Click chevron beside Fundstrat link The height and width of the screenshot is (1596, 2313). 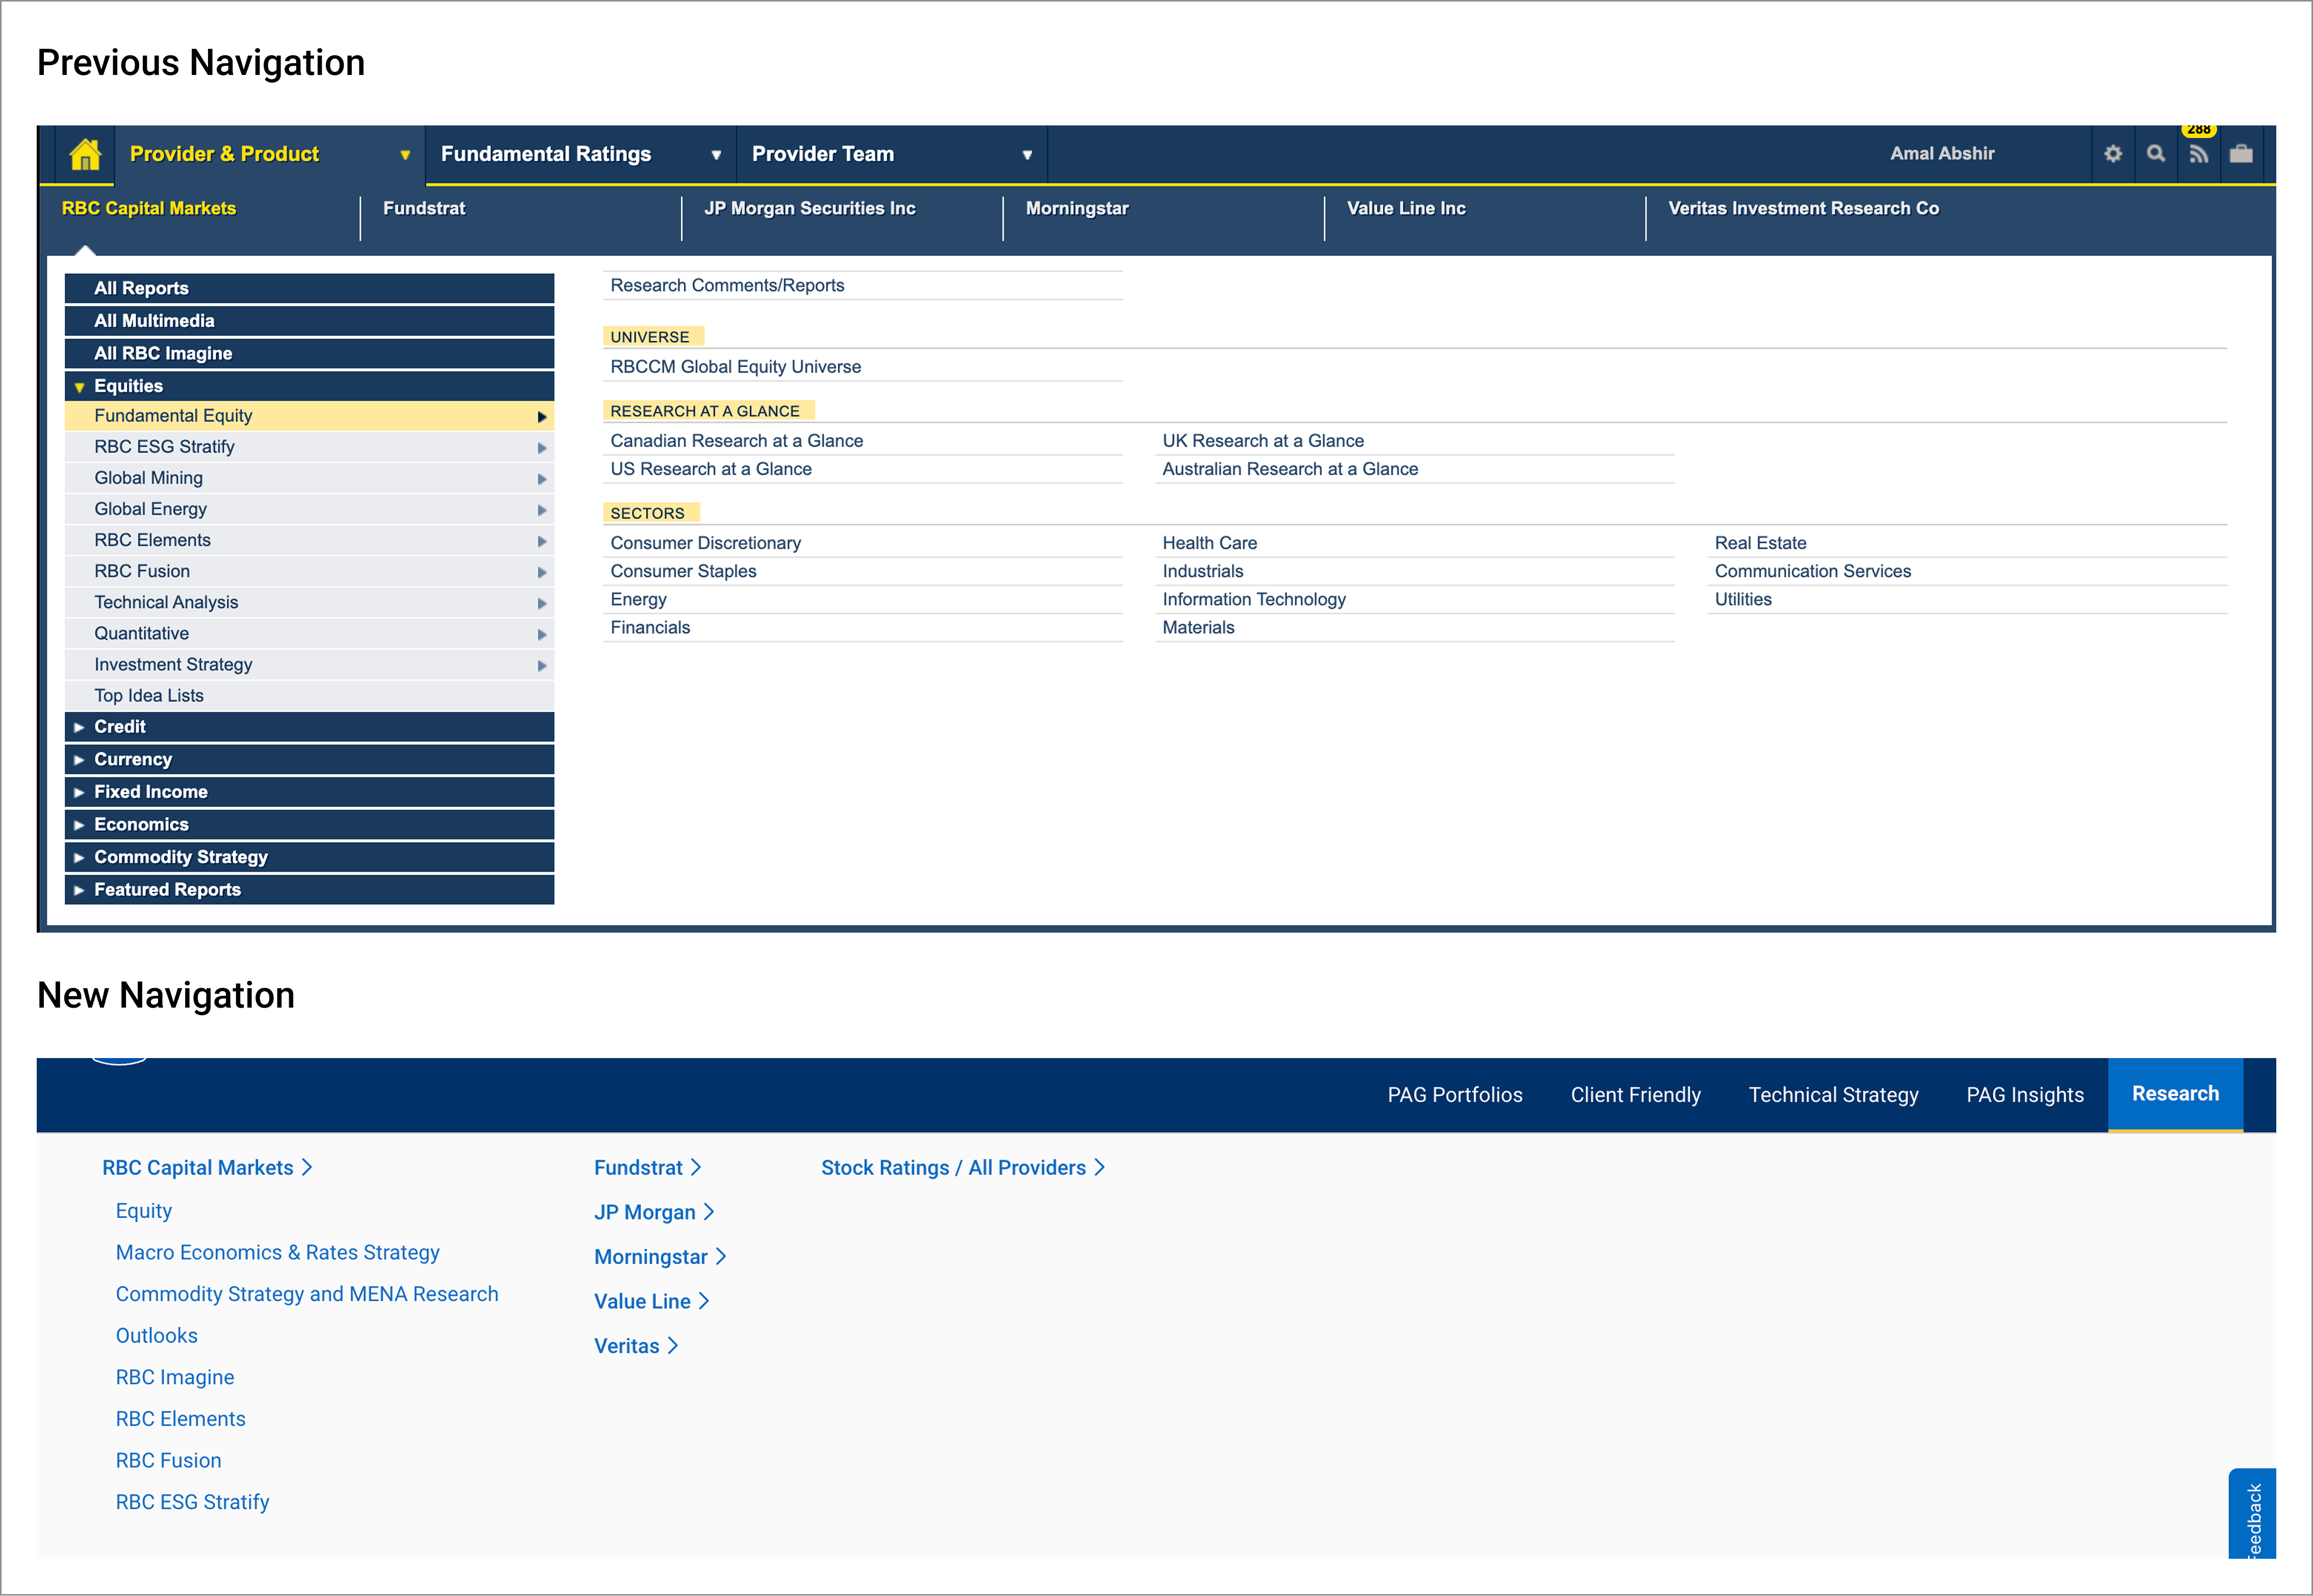(x=696, y=1167)
